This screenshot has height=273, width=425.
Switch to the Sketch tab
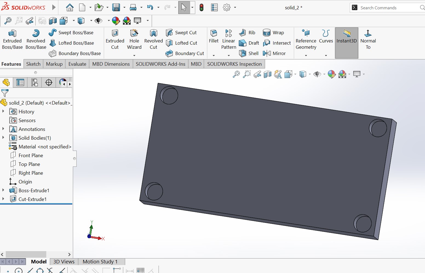[x=33, y=64]
